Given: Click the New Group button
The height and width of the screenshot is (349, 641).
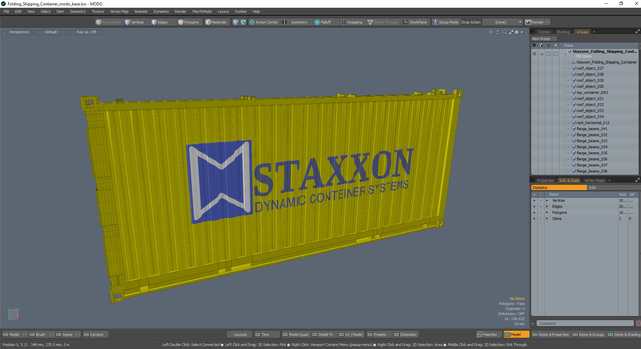Looking at the screenshot, I should [544, 39].
